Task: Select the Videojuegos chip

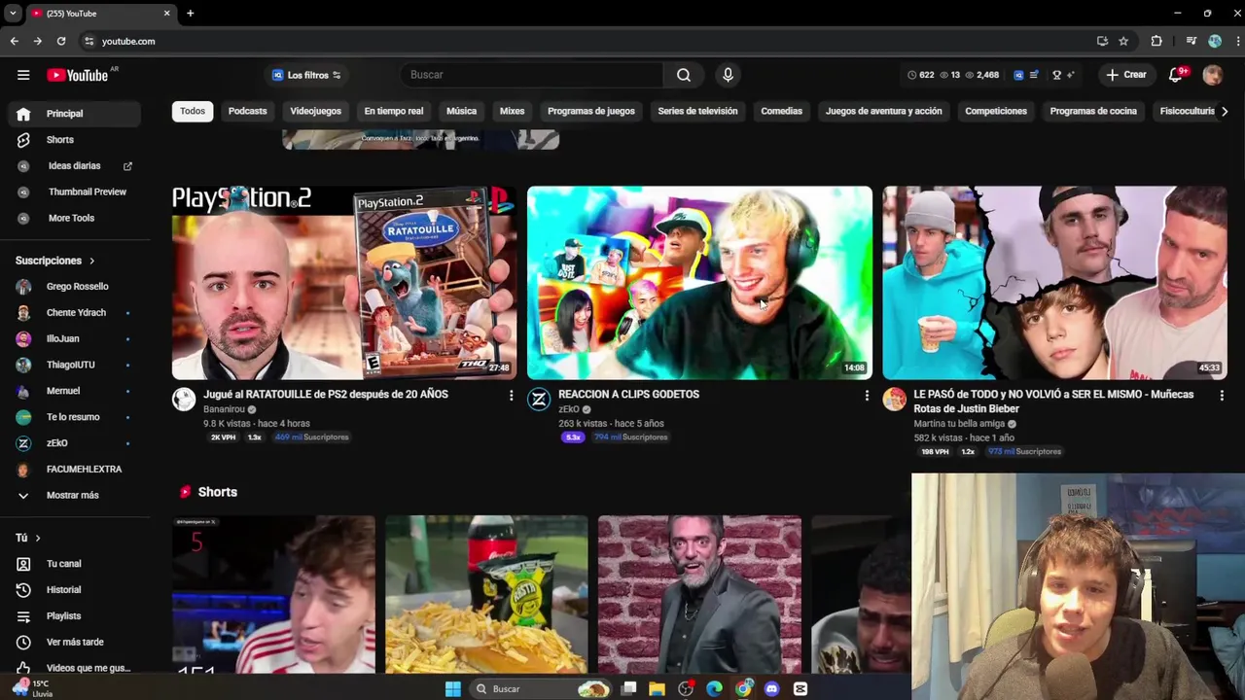Action: [x=315, y=111]
